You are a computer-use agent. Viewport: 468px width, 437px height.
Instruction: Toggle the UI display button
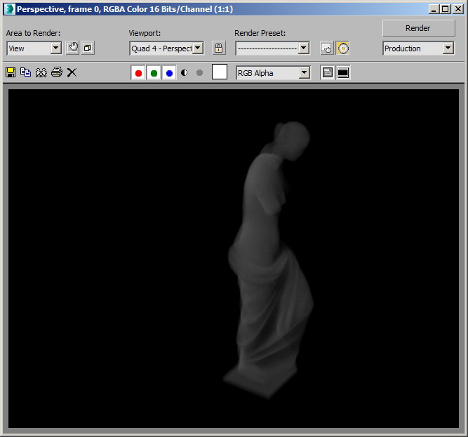(x=343, y=72)
